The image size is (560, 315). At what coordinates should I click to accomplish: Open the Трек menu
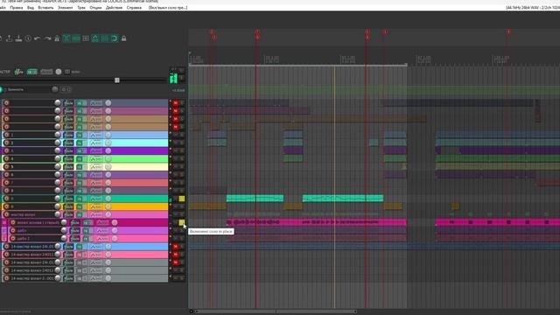point(81,8)
